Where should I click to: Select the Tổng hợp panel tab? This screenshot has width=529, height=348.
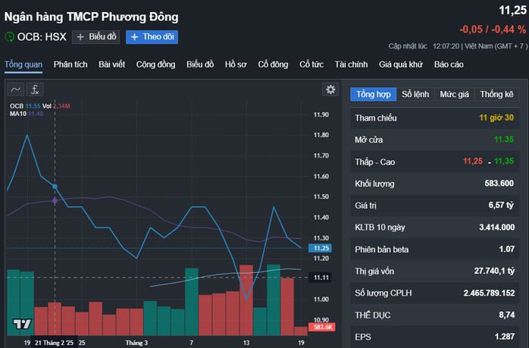pyautogui.click(x=374, y=94)
